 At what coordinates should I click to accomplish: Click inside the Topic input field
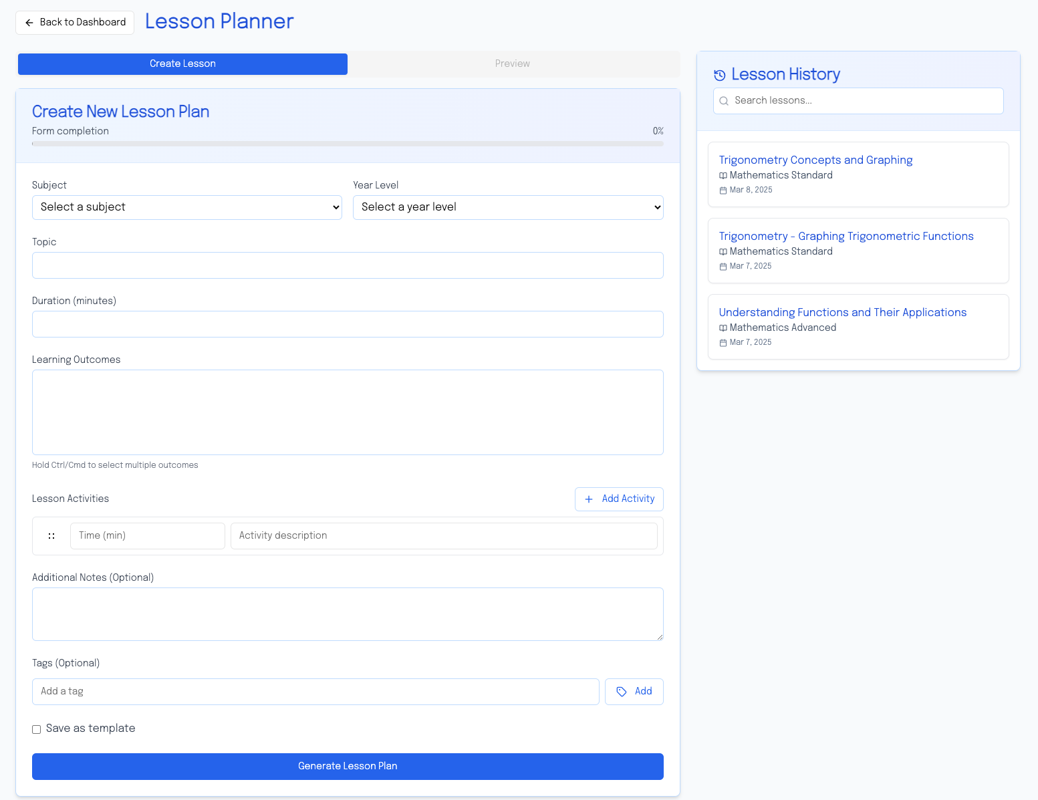coord(348,265)
